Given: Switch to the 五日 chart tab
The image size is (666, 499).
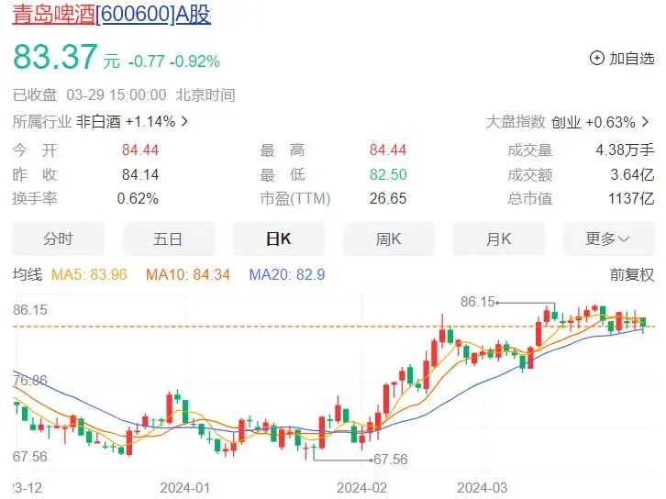Looking at the screenshot, I should [168, 238].
